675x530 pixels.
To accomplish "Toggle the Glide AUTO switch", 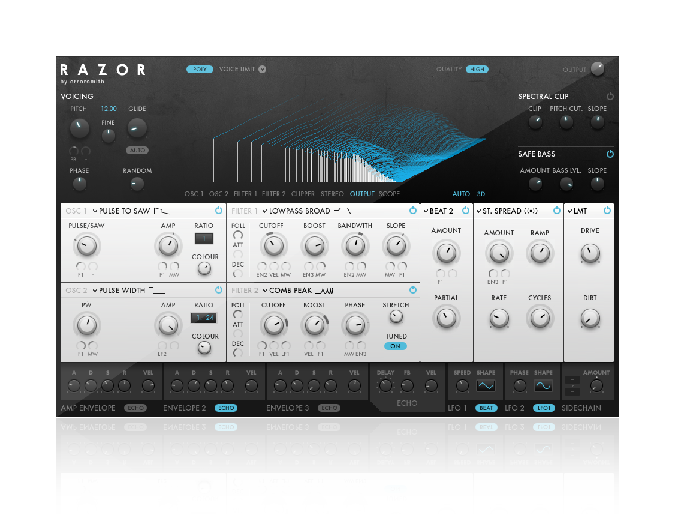I will (137, 151).
